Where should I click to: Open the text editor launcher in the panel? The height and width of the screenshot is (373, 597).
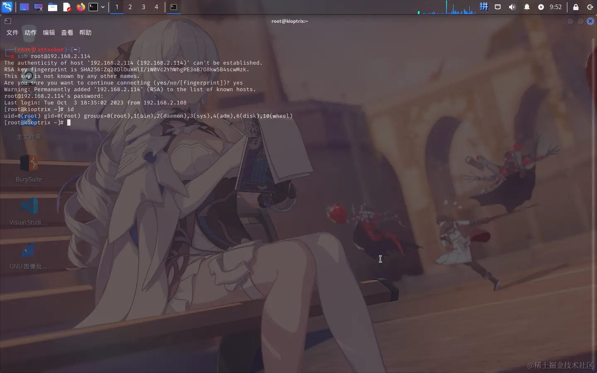(x=67, y=7)
